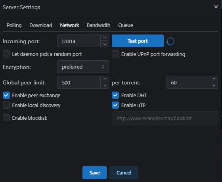Cancel the settings dialog

pyautogui.click(x=124, y=172)
